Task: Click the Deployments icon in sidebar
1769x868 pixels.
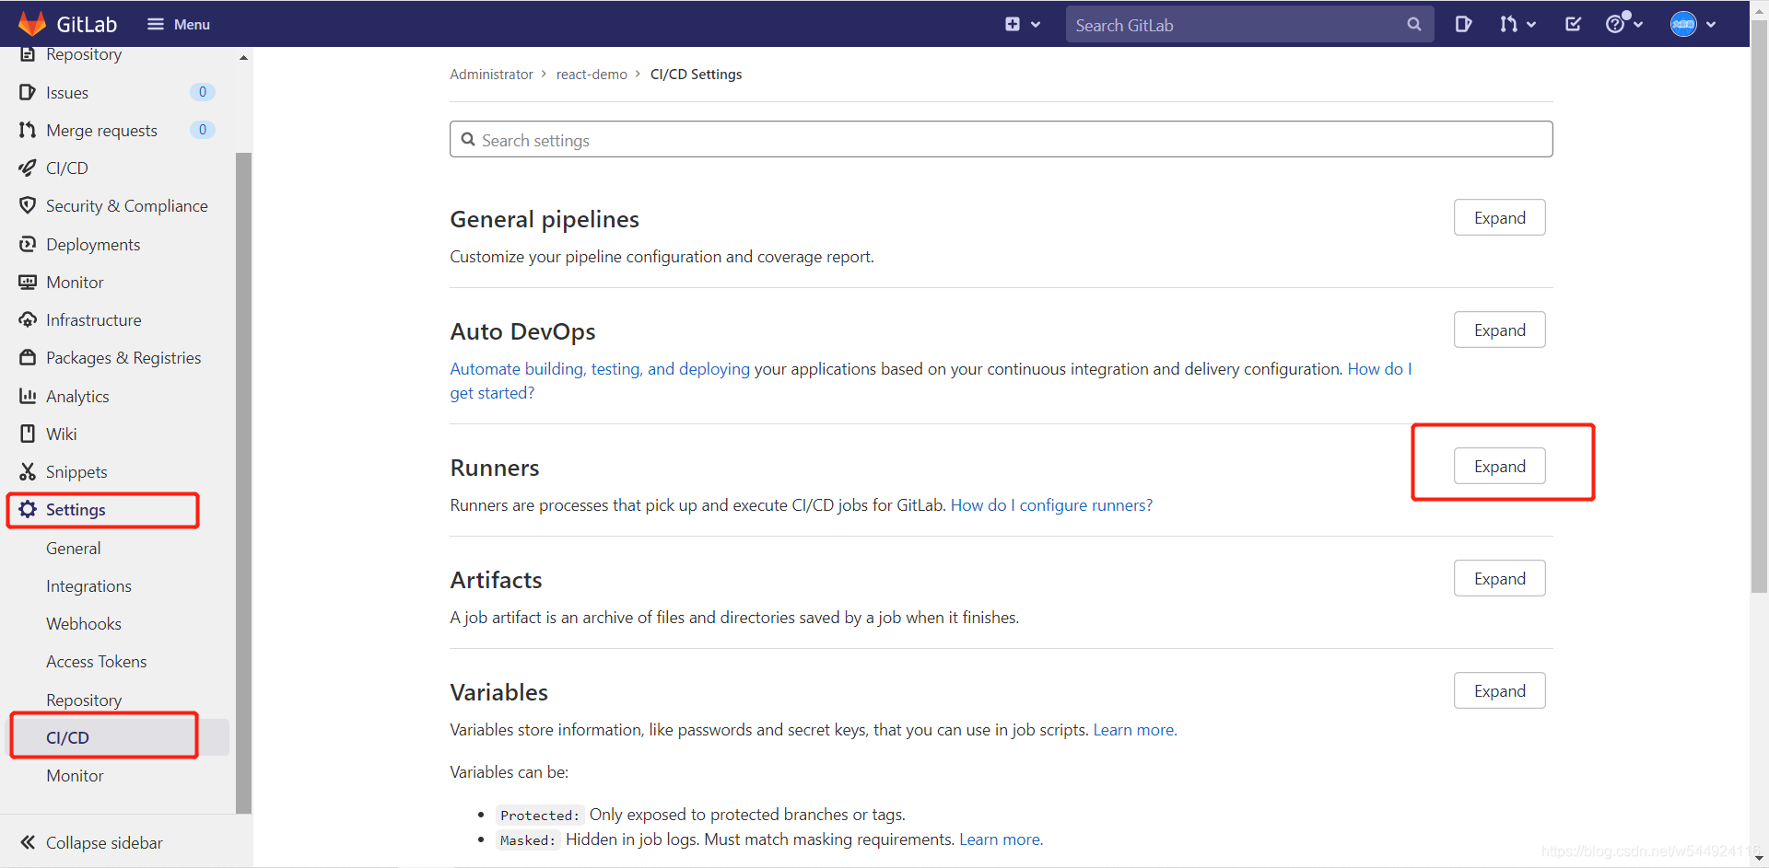Action: point(27,244)
